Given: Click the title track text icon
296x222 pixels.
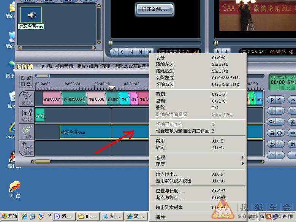Looking at the screenshot, I should pyautogui.click(x=27, y=113).
